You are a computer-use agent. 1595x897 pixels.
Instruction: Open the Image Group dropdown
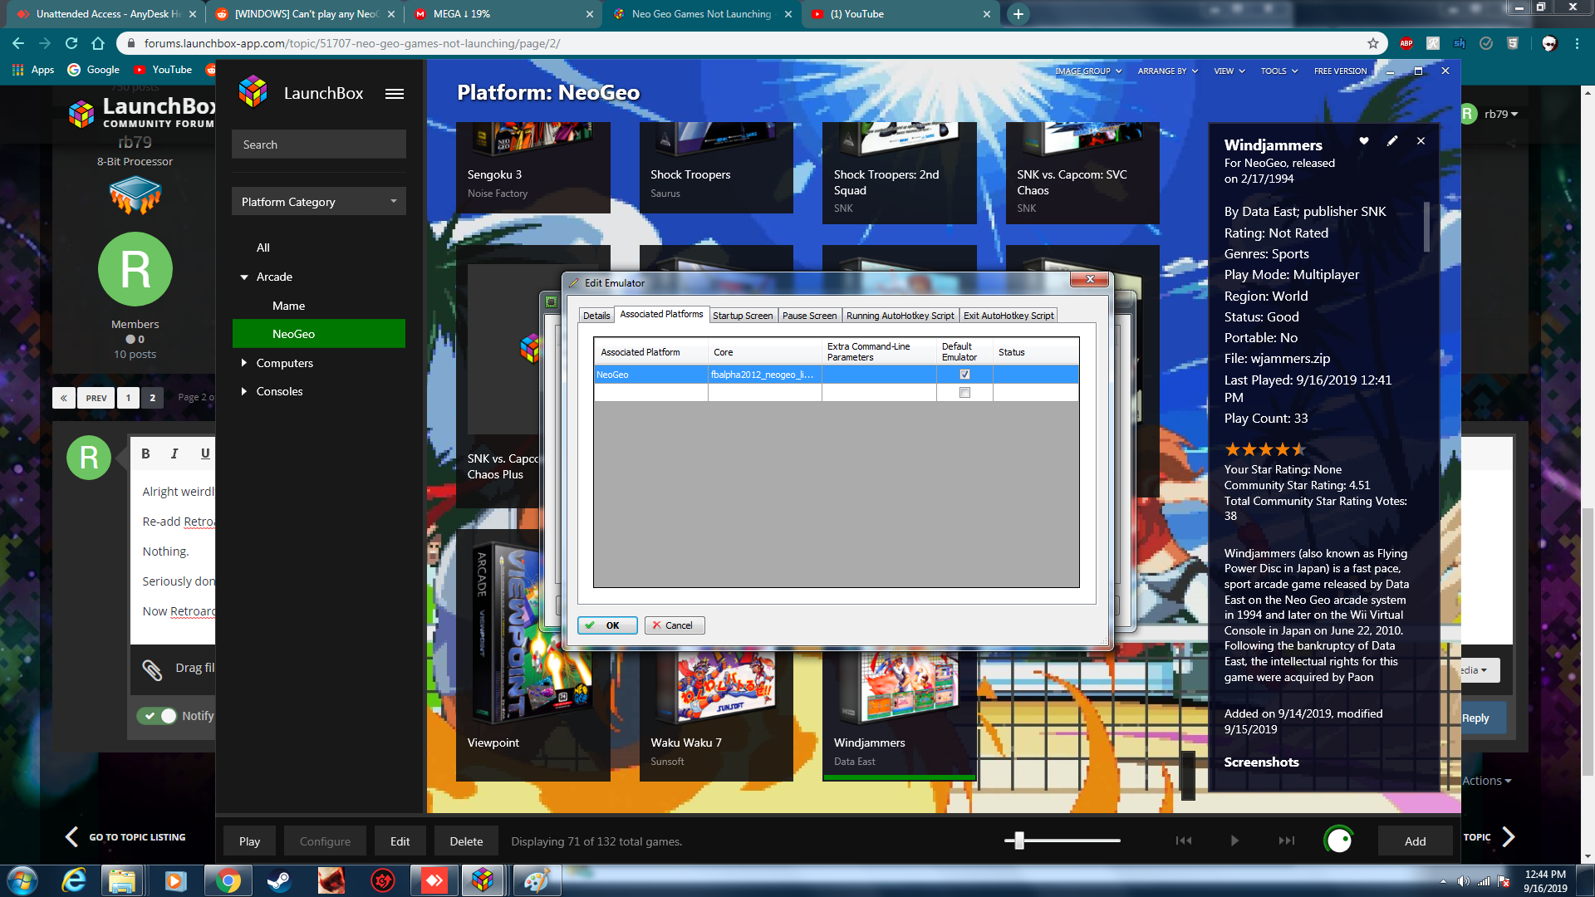coord(1088,71)
